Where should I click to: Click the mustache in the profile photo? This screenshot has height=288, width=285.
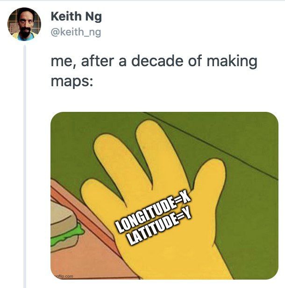point(24,29)
